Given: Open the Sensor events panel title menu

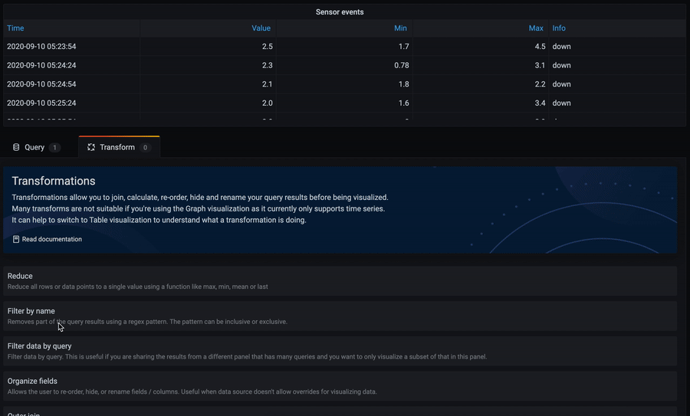Looking at the screenshot, I should click(340, 12).
